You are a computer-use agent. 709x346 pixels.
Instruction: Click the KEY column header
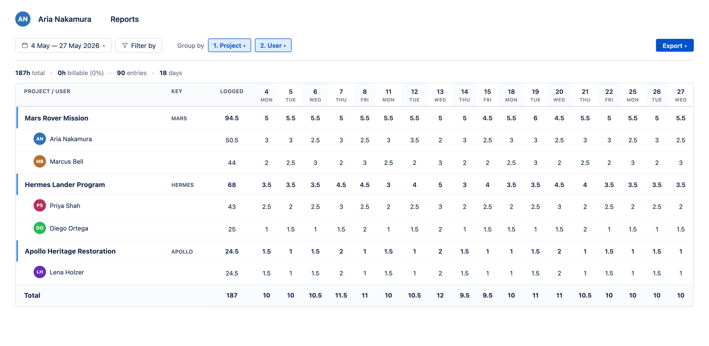tap(176, 91)
